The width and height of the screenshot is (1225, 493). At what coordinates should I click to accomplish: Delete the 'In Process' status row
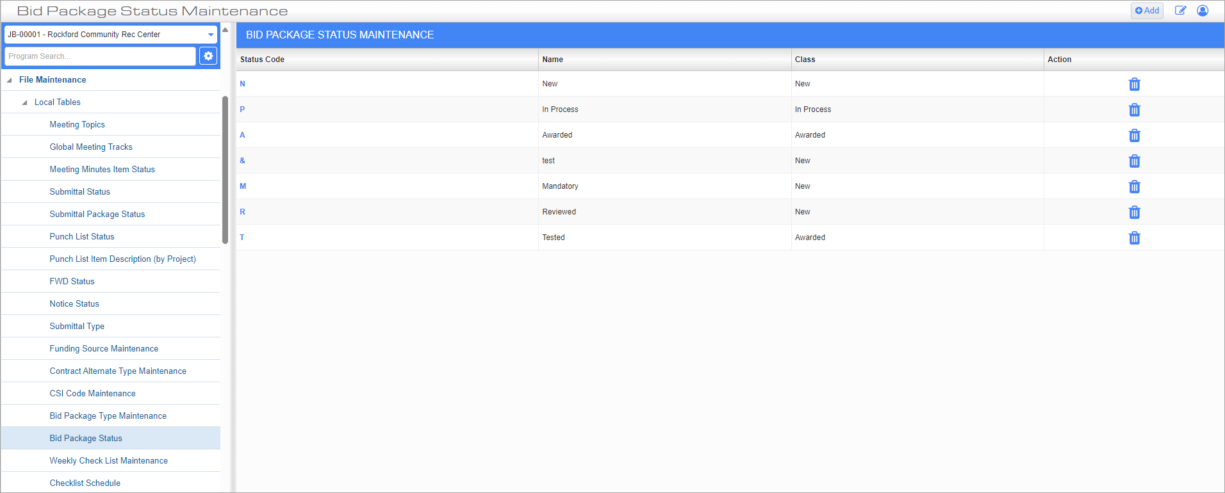pos(1134,110)
